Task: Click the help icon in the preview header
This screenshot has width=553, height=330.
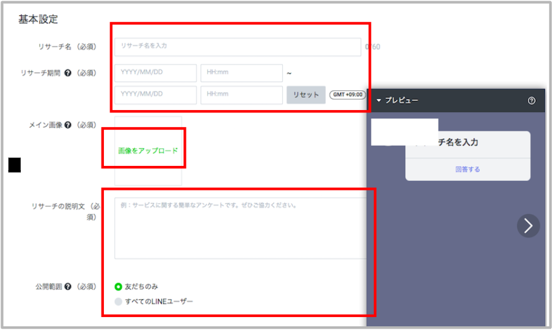Action: 531,101
